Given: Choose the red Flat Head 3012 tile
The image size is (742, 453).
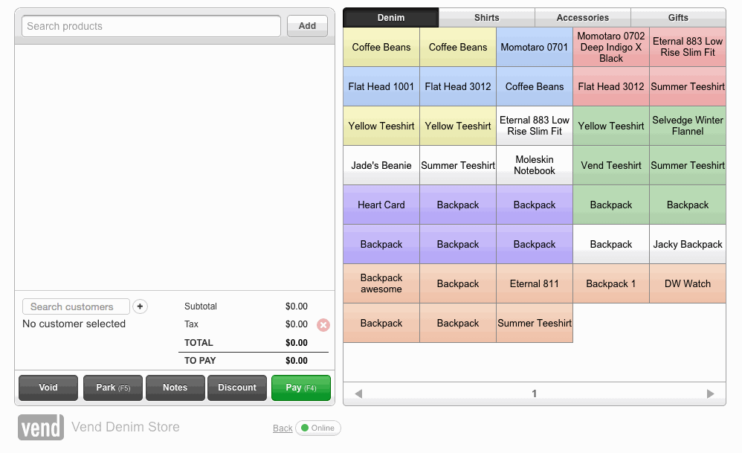Looking at the screenshot, I should (611, 86).
